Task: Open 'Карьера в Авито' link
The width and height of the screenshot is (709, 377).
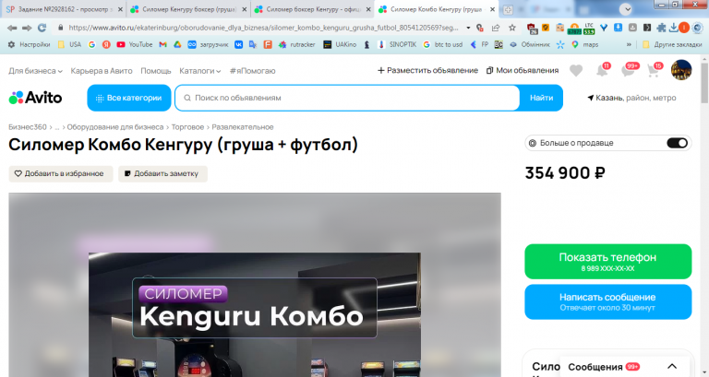Action: click(x=102, y=71)
